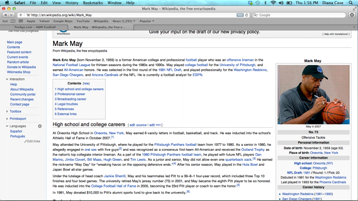The image size is (358, 201).
Task: Open the Bookmarks menu in menu bar
Action: pos(93,3)
